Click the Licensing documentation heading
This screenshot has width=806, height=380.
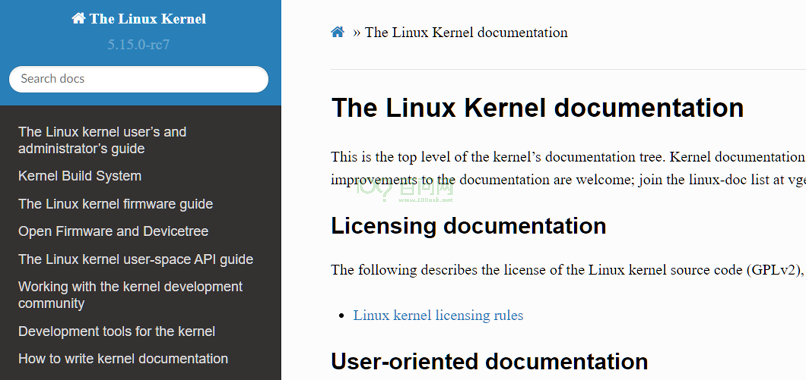click(468, 226)
